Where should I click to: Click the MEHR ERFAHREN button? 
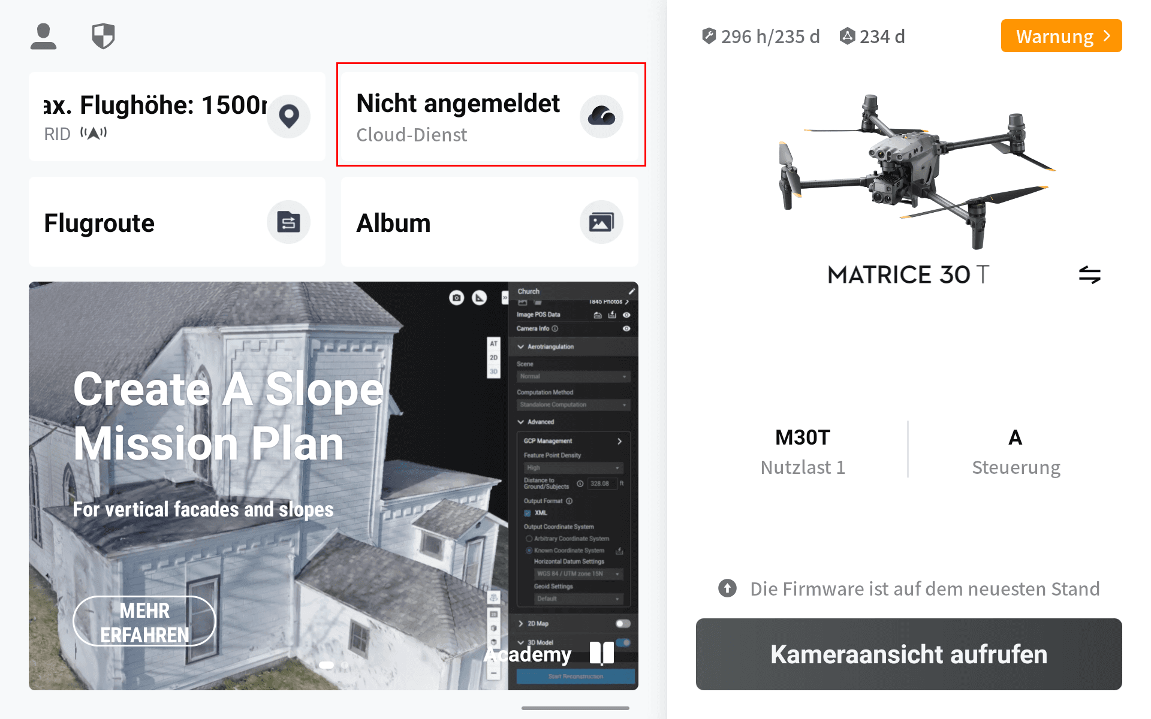pyautogui.click(x=144, y=621)
